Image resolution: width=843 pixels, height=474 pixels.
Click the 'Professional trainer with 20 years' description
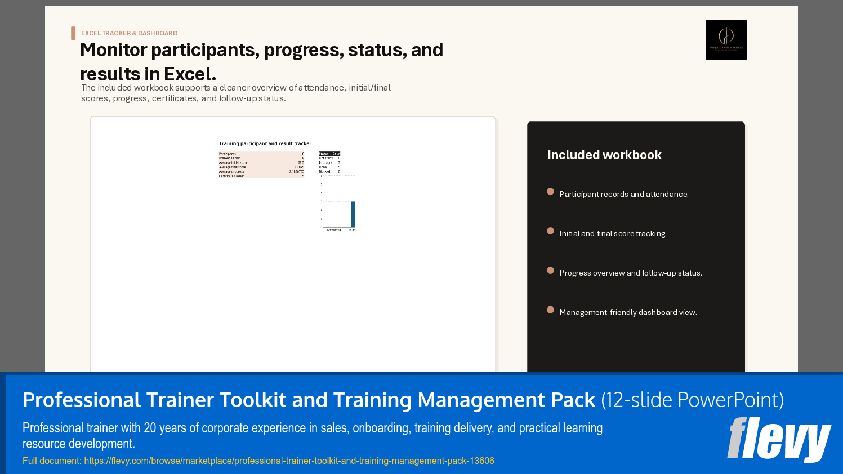coord(313,435)
